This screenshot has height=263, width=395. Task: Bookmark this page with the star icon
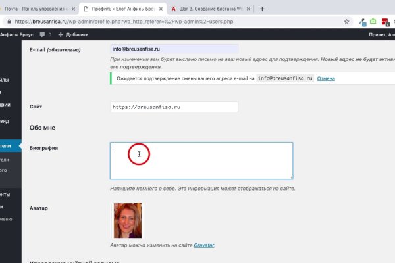point(347,21)
